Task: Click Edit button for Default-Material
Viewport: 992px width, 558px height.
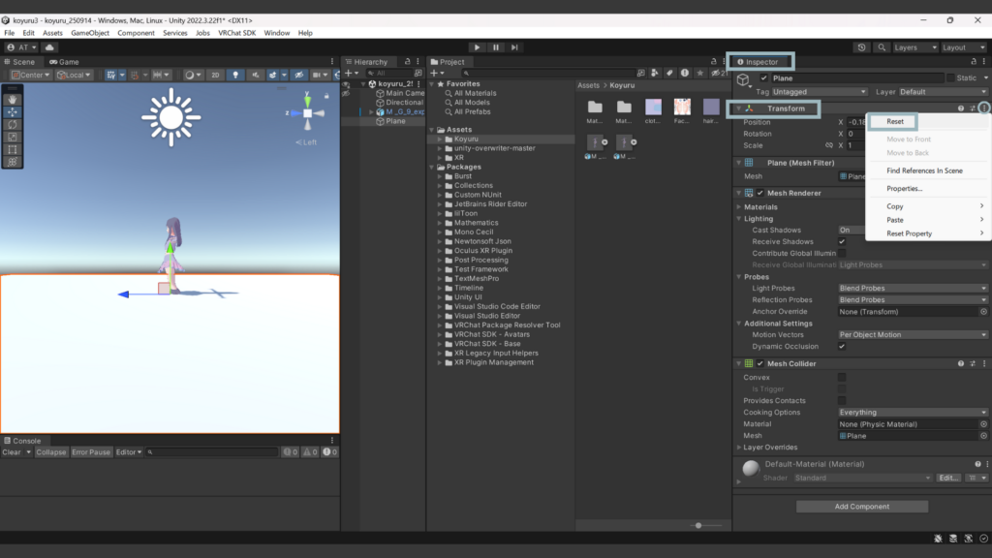Action: [x=948, y=478]
